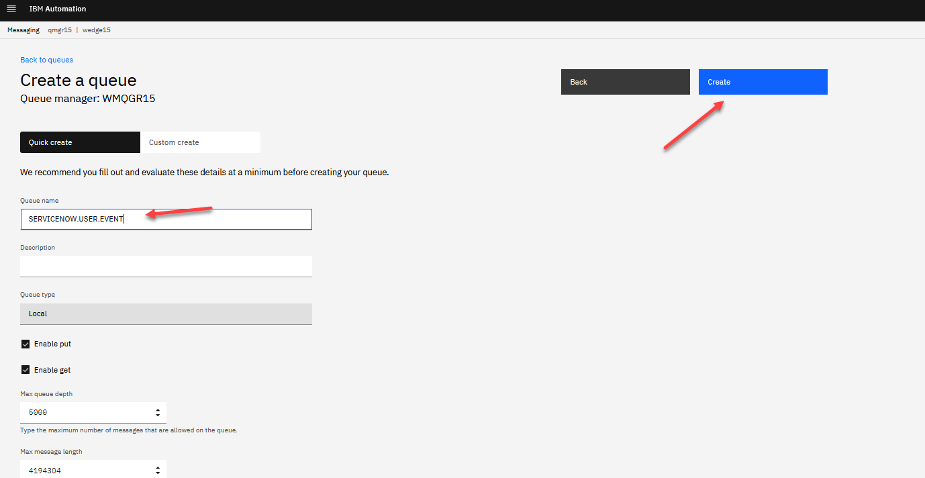Go to the Back to queues link
The image size is (925, 478).
(x=46, y=60)
